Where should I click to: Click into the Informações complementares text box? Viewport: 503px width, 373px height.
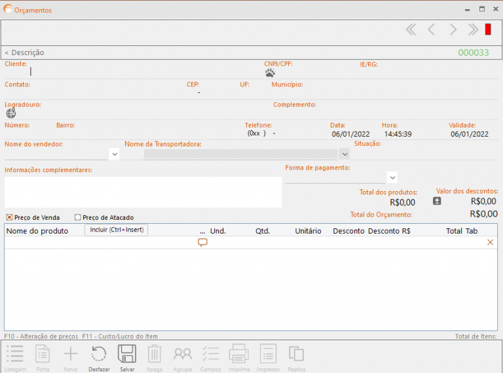(143, 192)
